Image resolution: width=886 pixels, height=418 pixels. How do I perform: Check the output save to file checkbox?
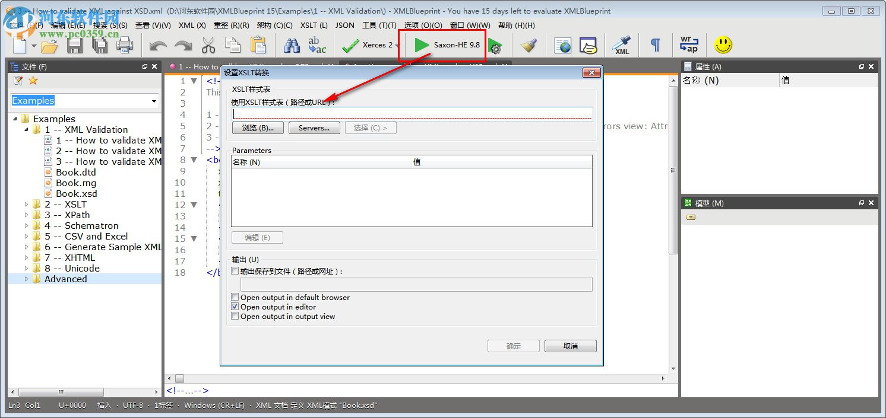tap(235, 270)
